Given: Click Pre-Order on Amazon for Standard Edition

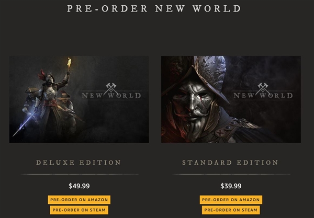Looking at the screenshot, I should (231, 200).
